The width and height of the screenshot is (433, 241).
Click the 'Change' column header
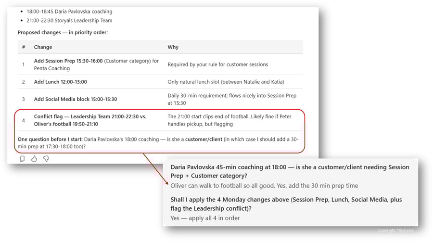click(x=43, y=47)
